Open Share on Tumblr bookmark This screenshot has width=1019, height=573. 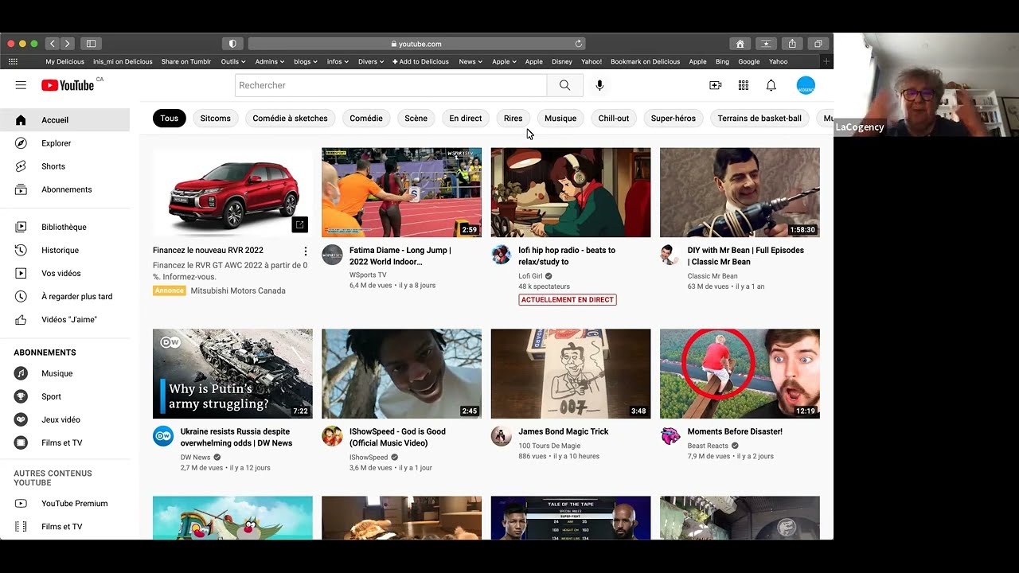point(186,61)
